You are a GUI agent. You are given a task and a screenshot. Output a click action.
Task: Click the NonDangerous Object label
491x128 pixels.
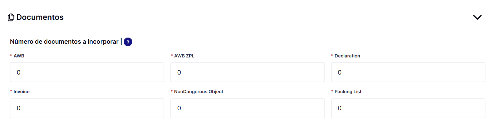point(199,92)
